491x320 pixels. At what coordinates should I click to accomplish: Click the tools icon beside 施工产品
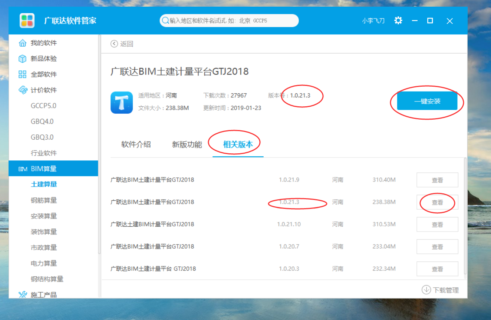[23, 294]
